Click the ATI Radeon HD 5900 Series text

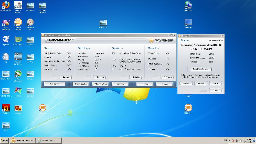pyautogui.click(x=130, y=53)
